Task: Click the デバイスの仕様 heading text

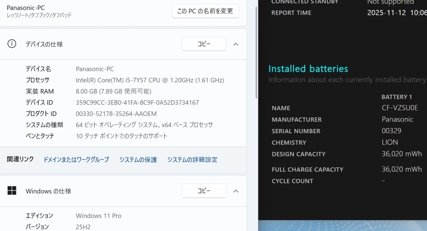Action: pos(44,44)
